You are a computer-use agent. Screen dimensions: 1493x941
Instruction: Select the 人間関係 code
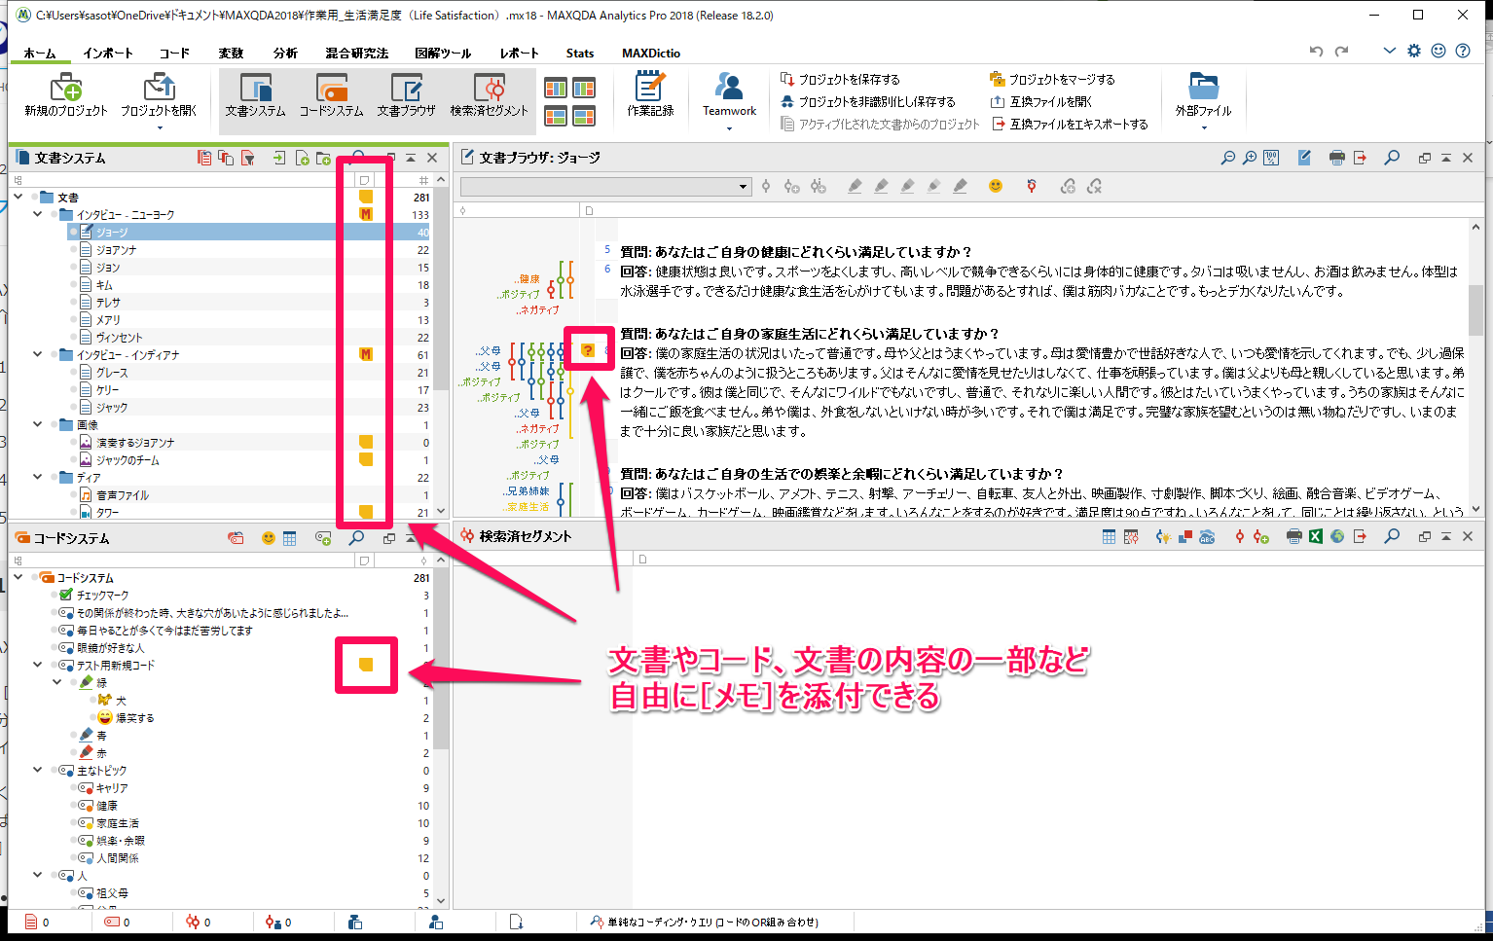pos(118,858)
